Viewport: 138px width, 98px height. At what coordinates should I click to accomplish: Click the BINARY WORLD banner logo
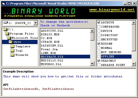40,12
